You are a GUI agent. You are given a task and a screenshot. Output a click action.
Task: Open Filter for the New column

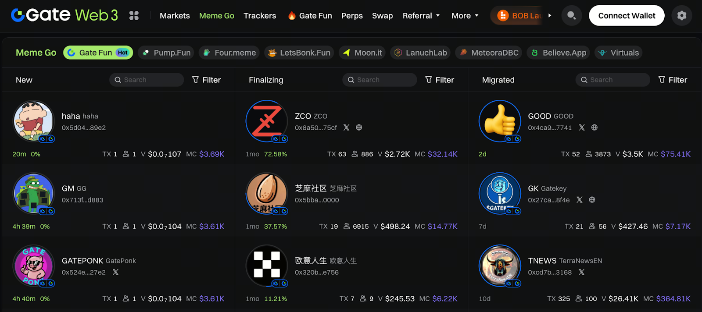[206, 80]
